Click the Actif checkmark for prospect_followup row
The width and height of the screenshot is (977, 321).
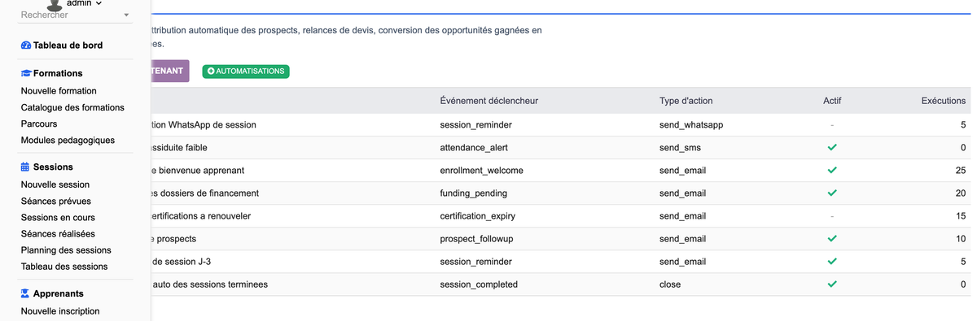pos(832,239)
